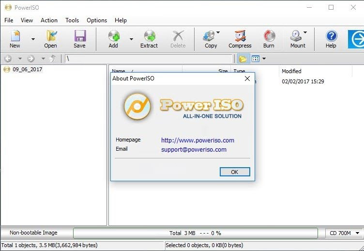The width and height of the screenshot is (364, 251).
Task: Click the Compress toolbar icon
Action: coord(240,36)
